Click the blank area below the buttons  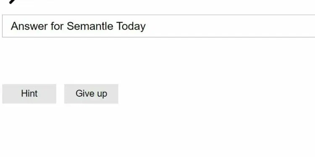157,130
